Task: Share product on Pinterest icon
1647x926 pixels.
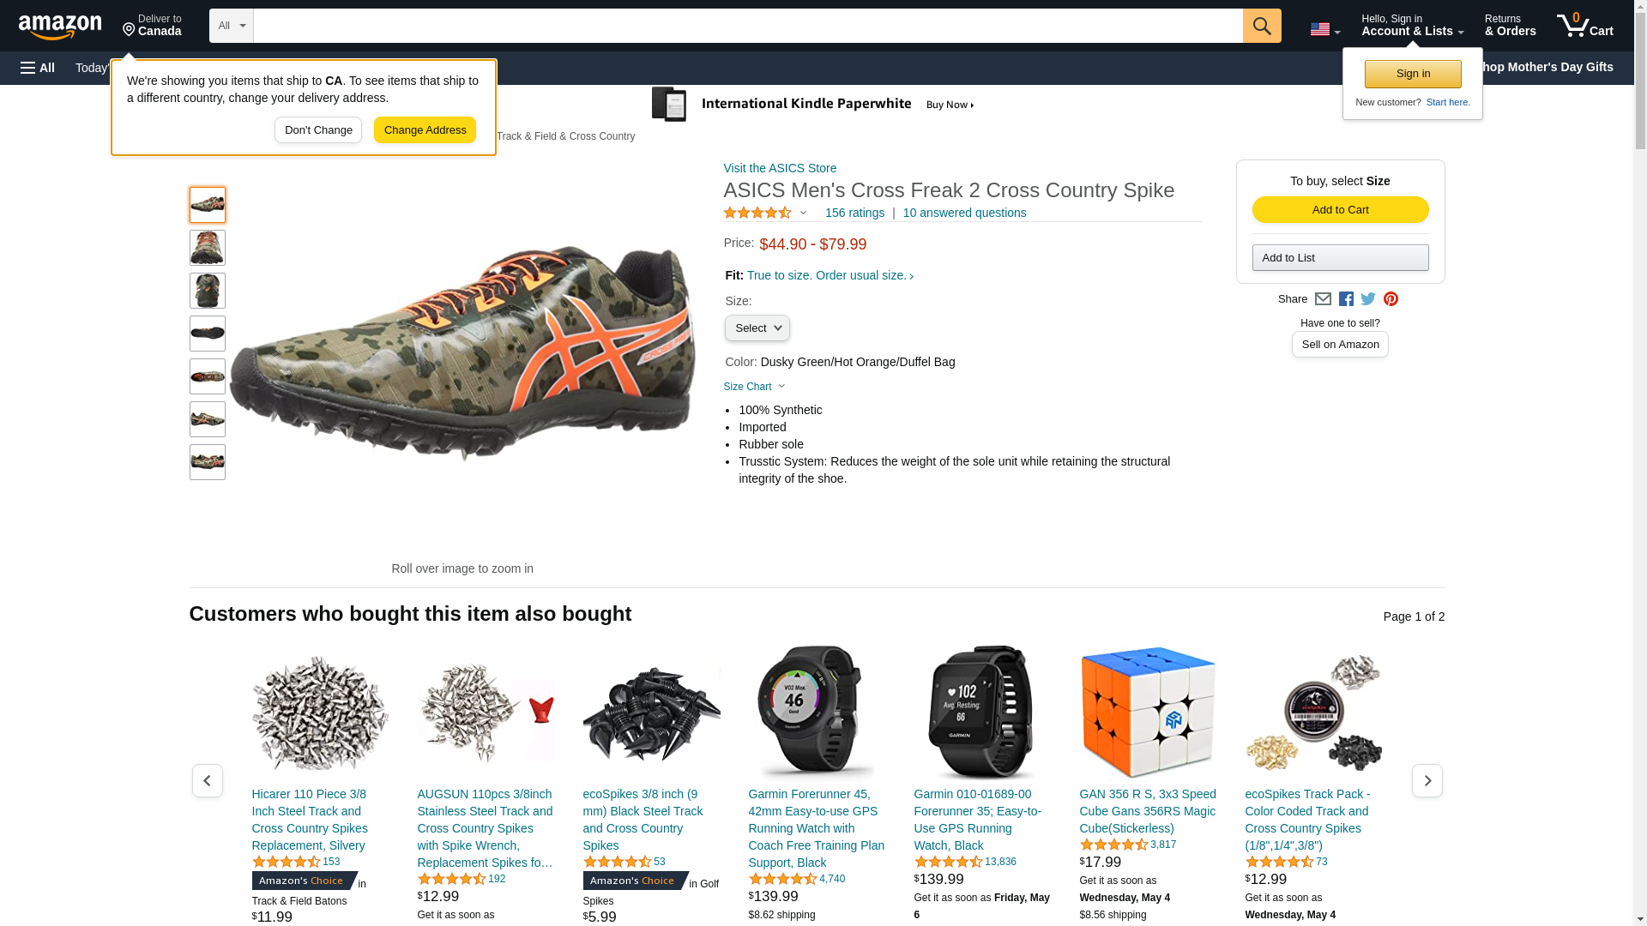Action: [x=1391, y=299]
